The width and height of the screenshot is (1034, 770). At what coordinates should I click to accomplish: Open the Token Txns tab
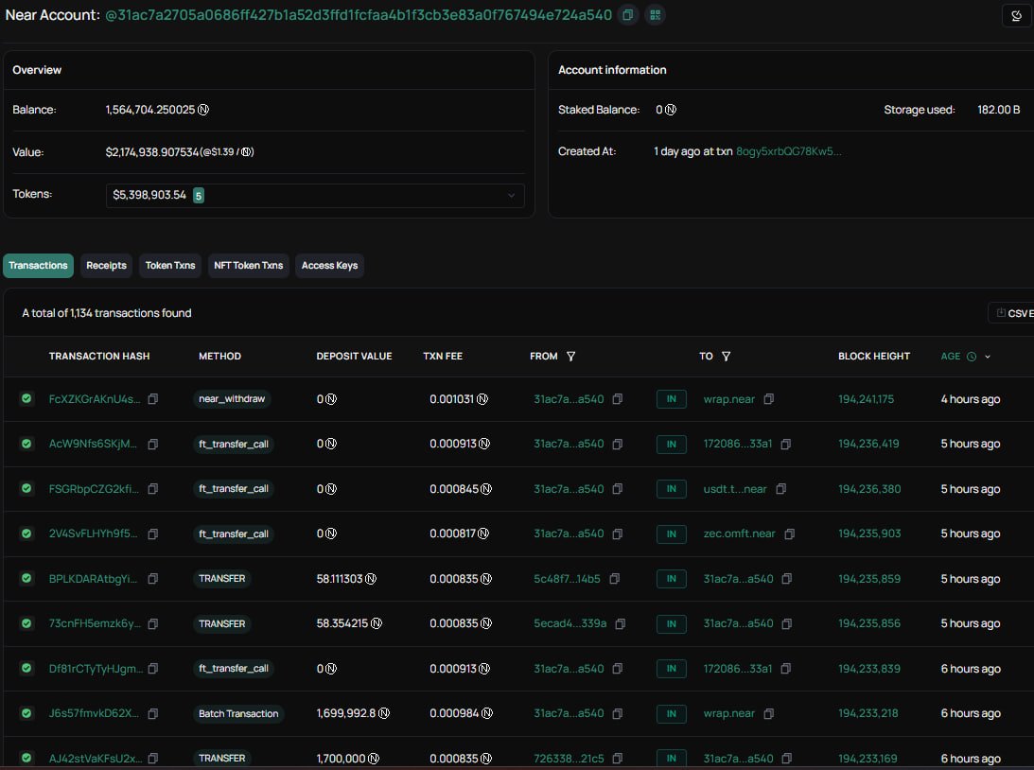[x=170, y=266]
